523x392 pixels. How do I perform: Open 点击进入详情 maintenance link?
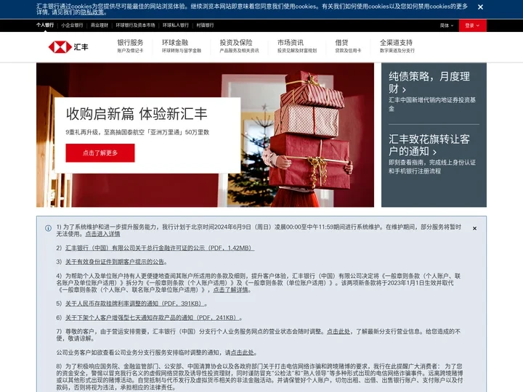(x=102, y=234)
